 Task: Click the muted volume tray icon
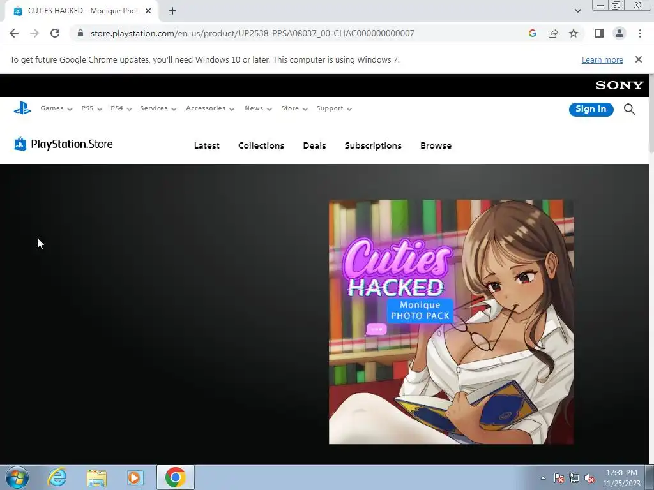pyautogui.click(x=589, y=479)
